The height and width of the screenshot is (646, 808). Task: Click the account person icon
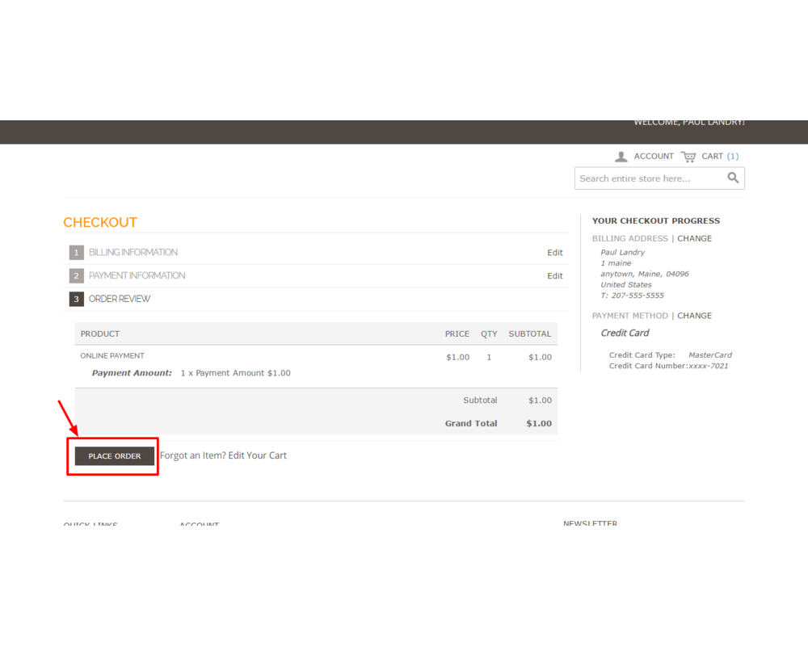tap(621, 157)
